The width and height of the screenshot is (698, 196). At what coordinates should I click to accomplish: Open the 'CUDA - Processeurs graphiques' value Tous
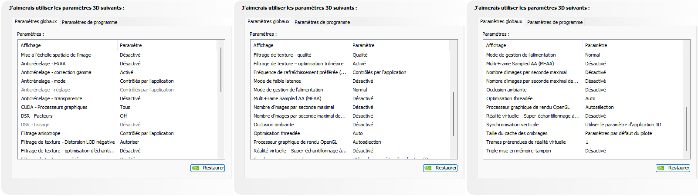click(x=125, y=107)
